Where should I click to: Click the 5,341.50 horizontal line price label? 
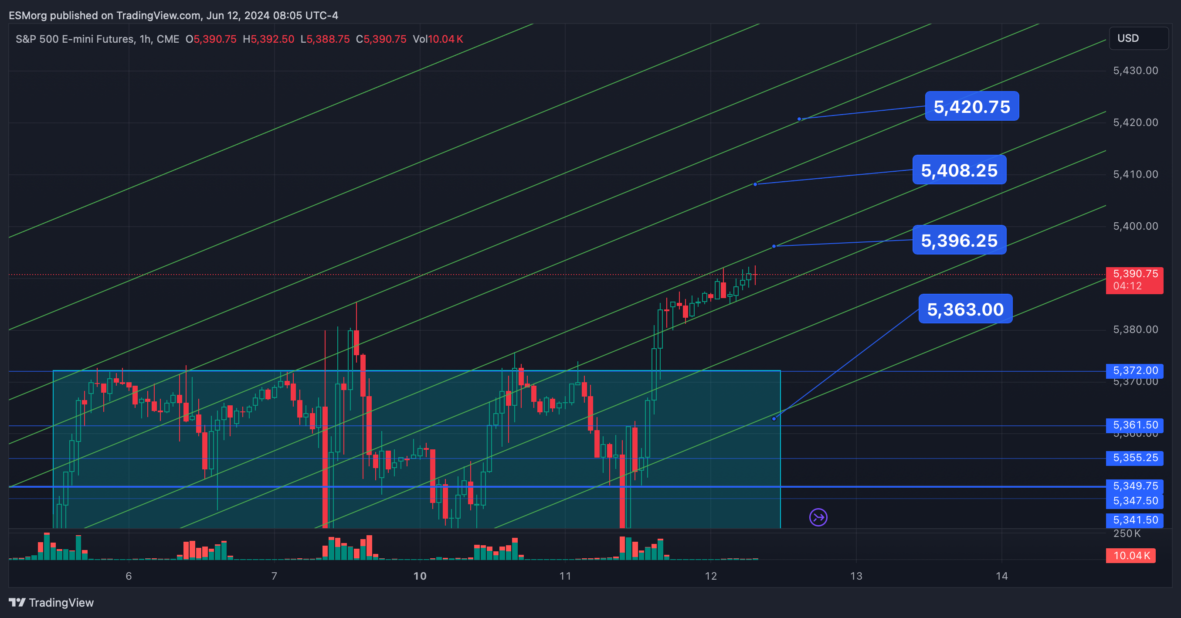[1135, 520]
